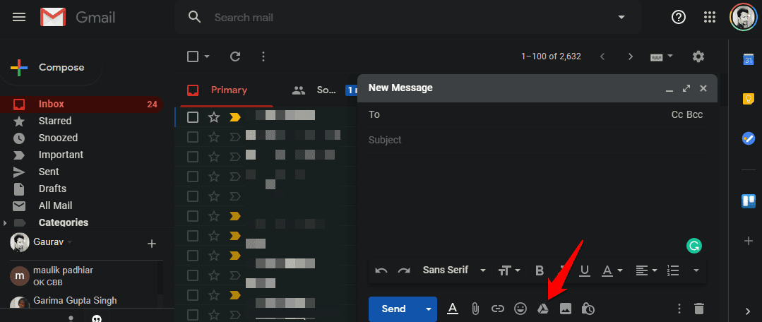The height and width of the screenshot is (322, 762).
Task: Attach files with the paperclip icon
Action: 475,309
